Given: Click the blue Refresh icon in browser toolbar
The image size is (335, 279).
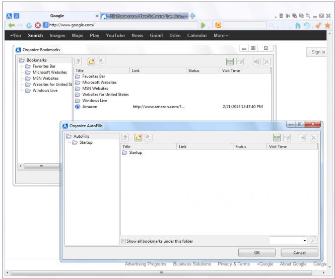Looking at the screenshot, I should [x=29, y=26].
